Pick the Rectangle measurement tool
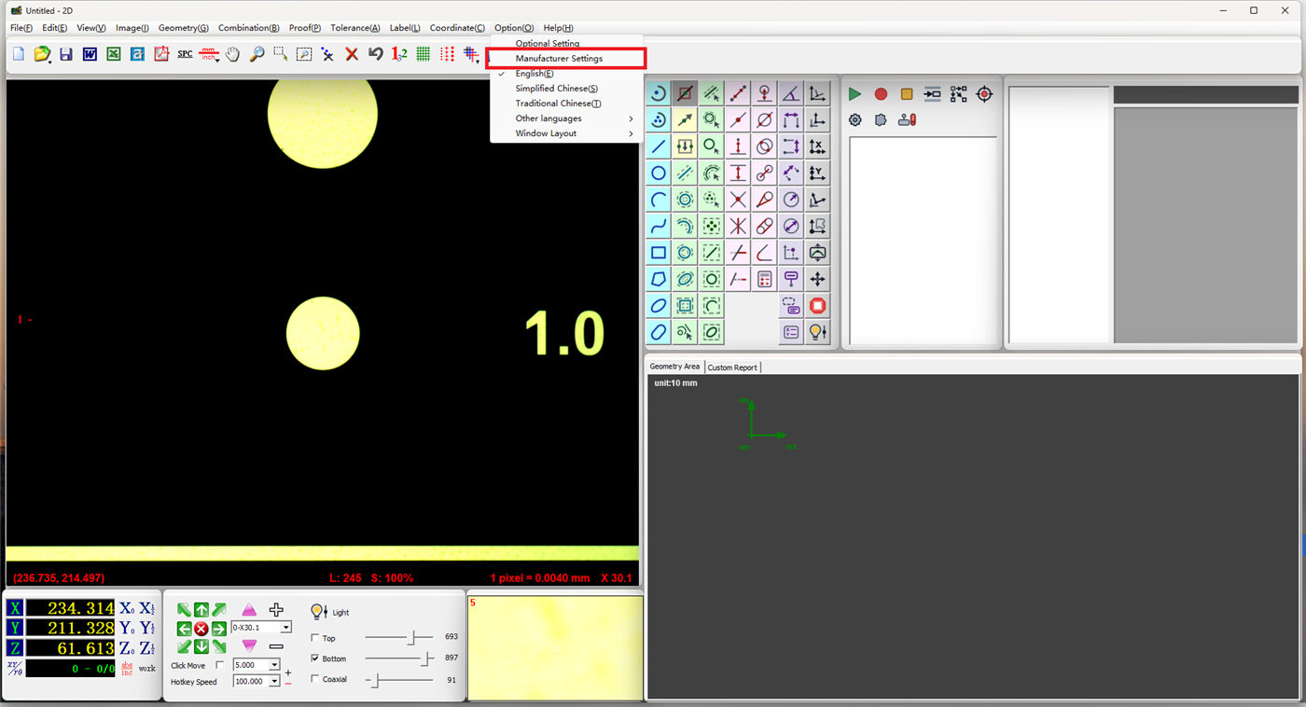 (659, 253)
